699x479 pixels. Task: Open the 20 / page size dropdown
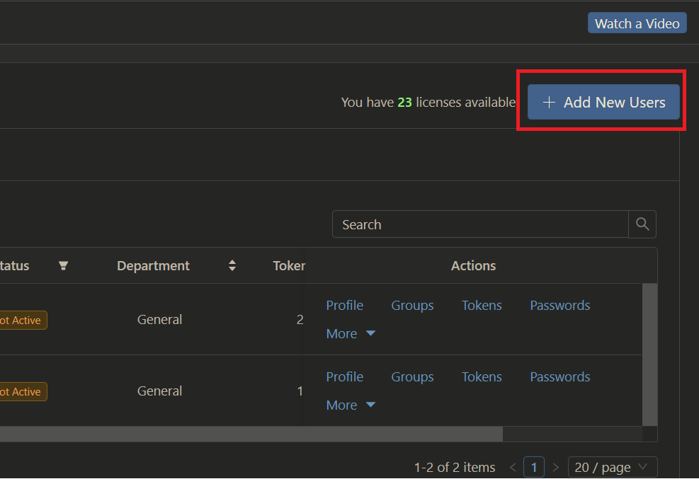coord(612,467)
